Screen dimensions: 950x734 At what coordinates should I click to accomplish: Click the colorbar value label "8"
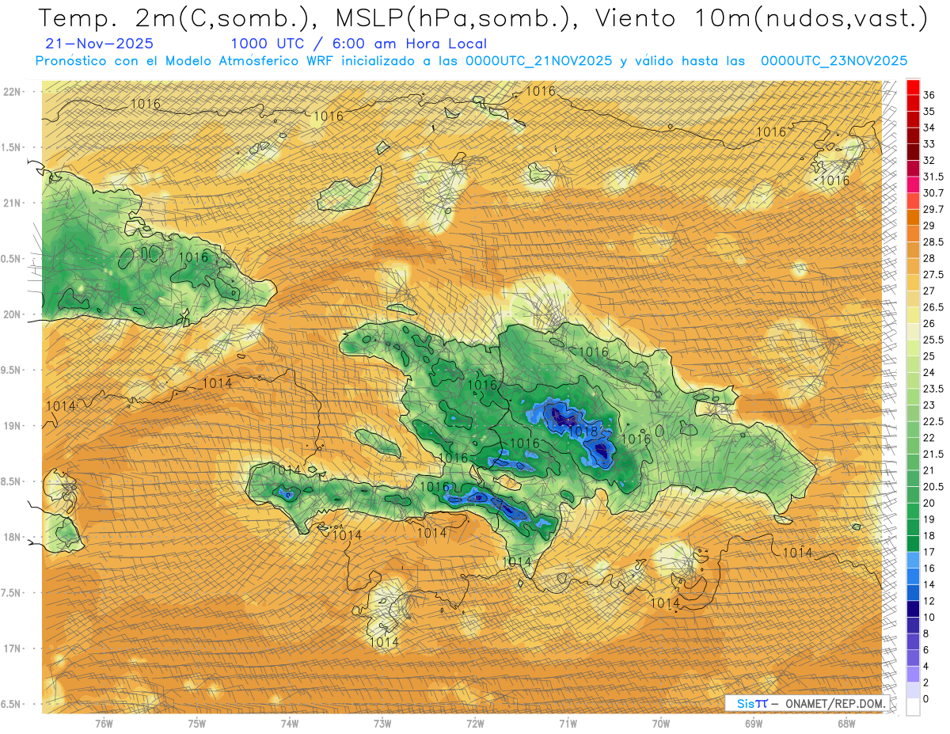click(x=926, y=633)
